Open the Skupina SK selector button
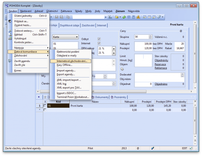 pyautogui.click(x=150, y=37)
